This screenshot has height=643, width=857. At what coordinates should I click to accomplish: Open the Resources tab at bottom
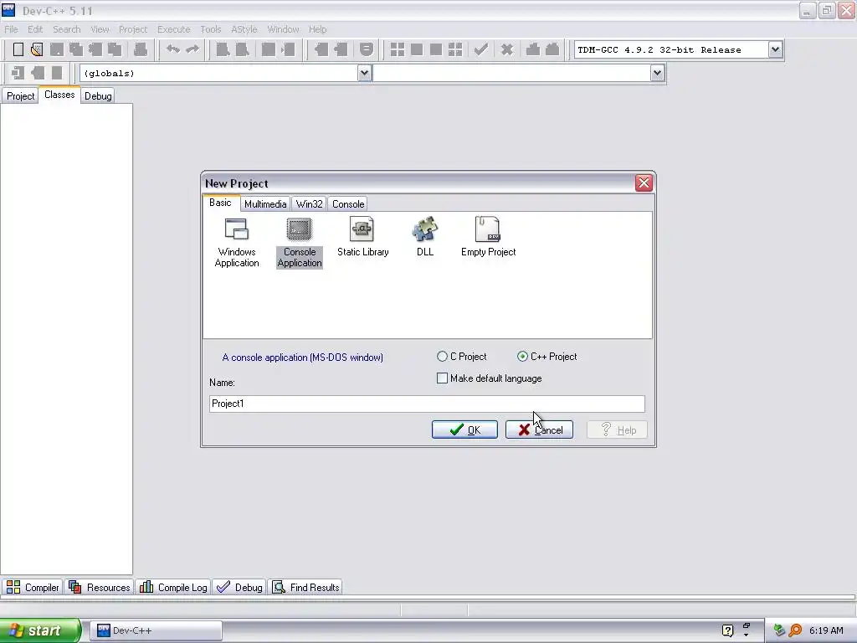[99, 587]
